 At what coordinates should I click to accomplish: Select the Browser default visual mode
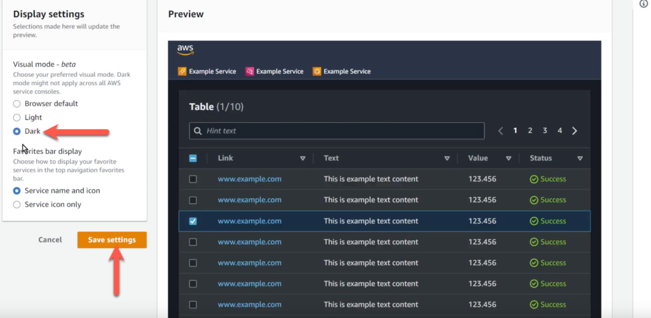pyautogui.click(x=17, y=104)
